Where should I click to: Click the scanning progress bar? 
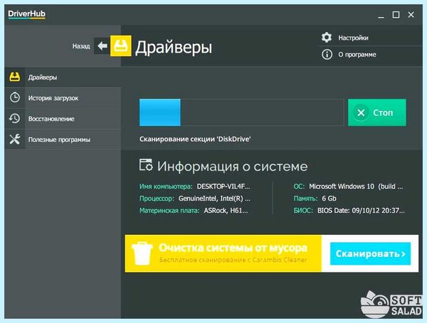click(x=241, y=112)
